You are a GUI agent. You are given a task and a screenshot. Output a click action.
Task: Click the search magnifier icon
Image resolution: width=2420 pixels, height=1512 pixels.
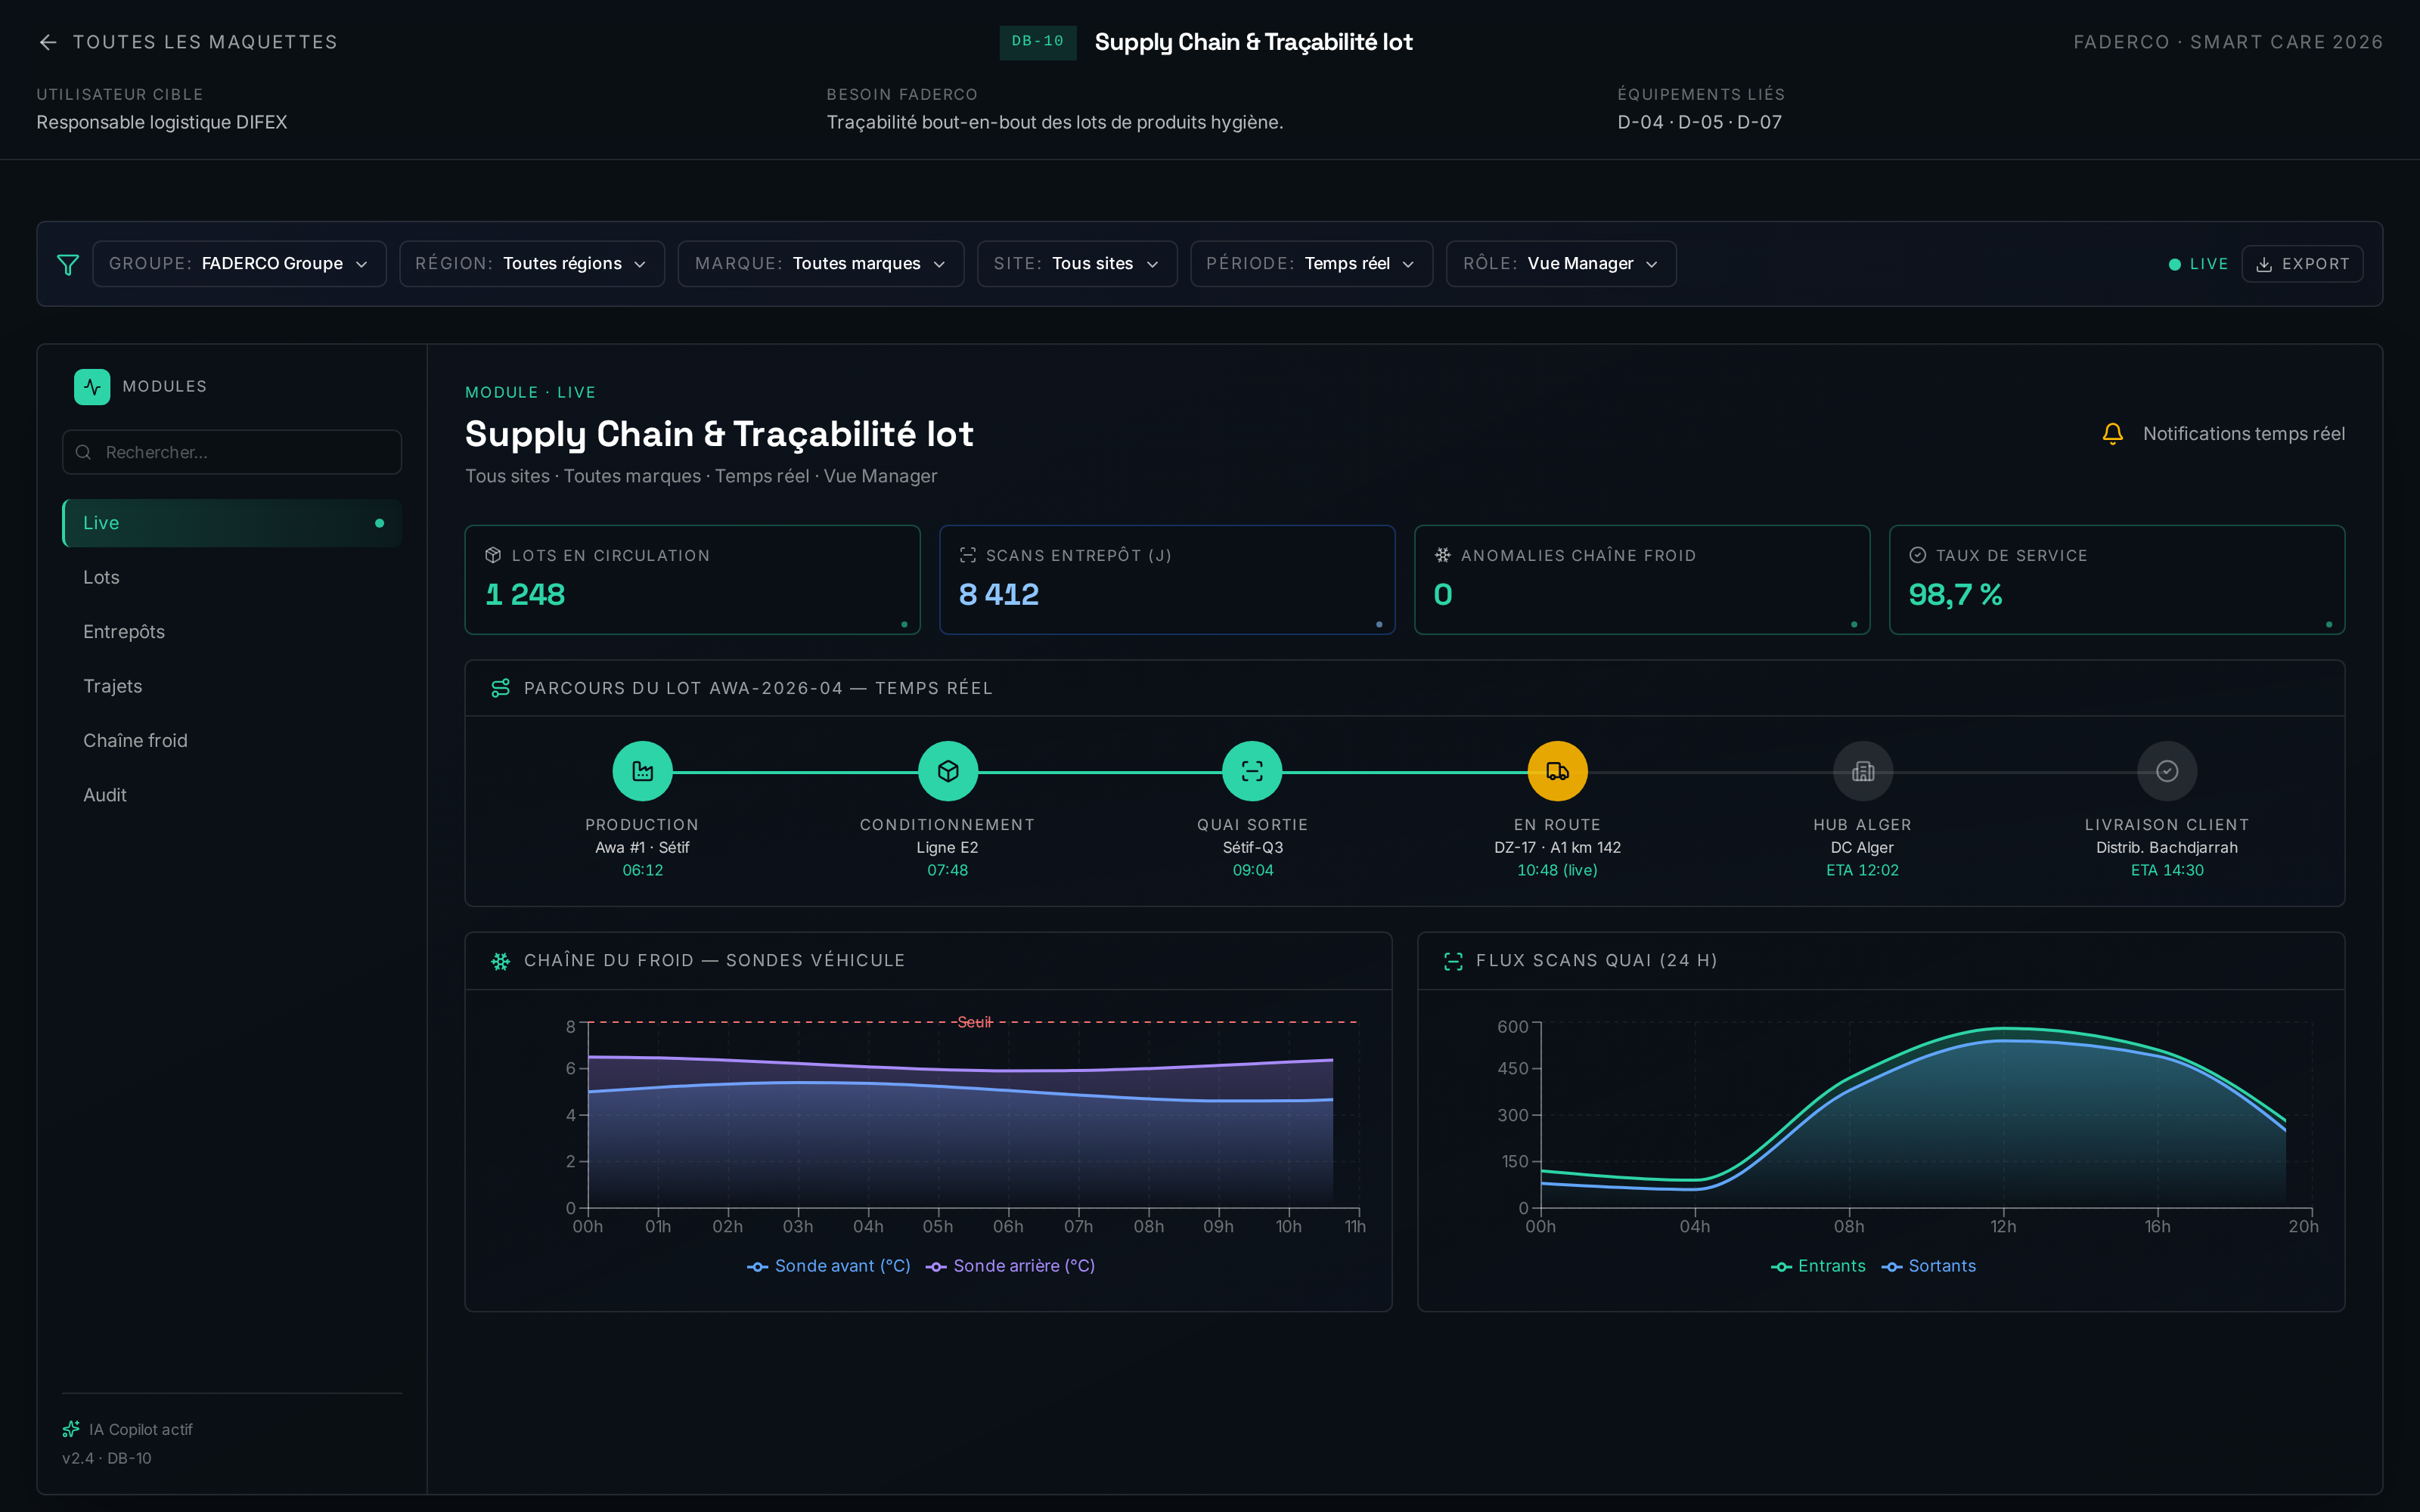coord(84,452)
